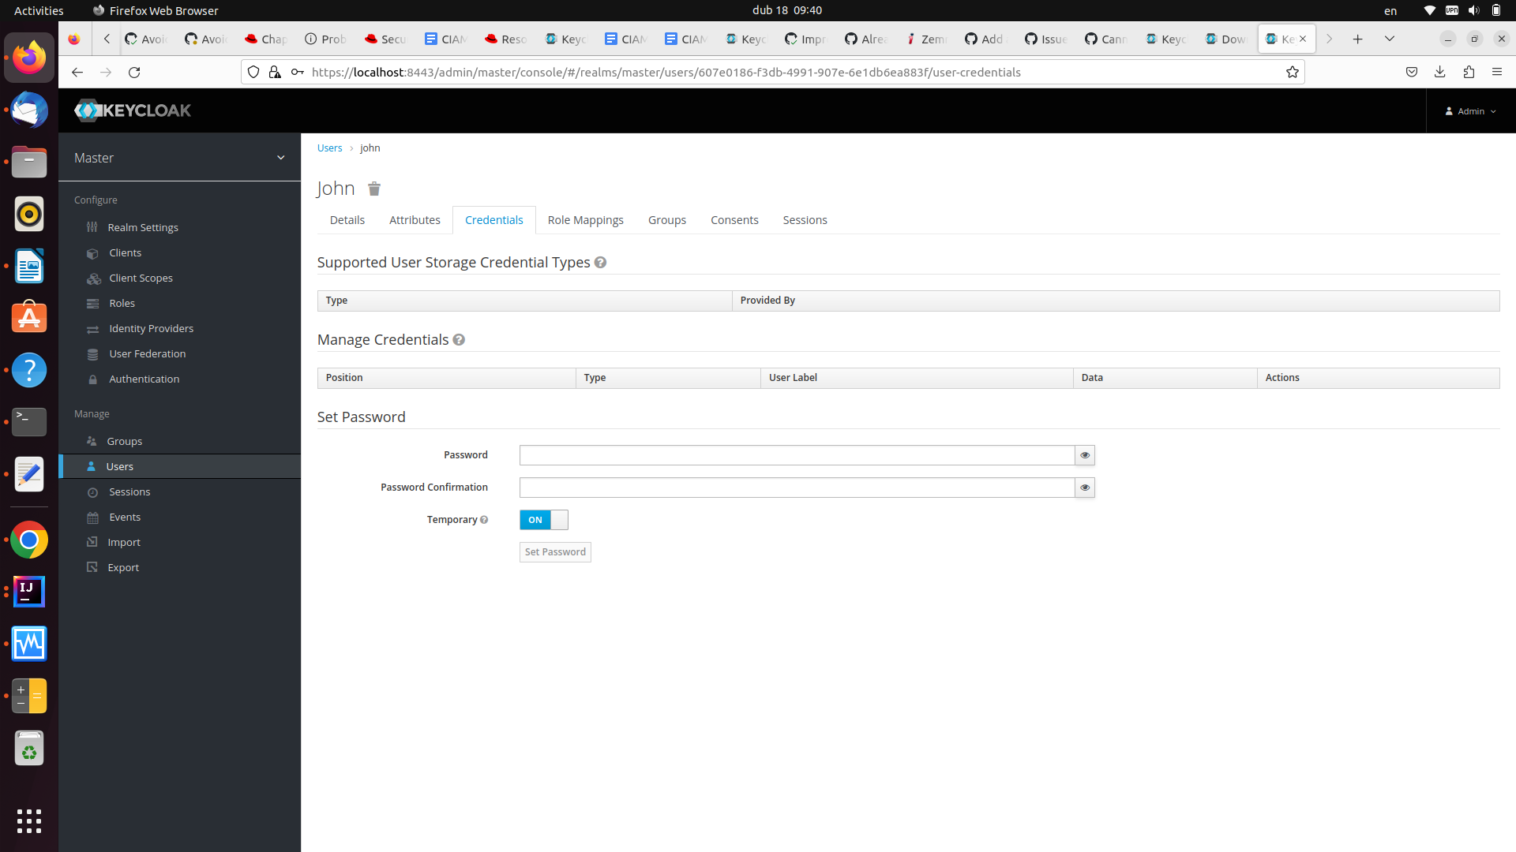Screen dimensions: 1516x852
Task: Open the Manage Credentials help tooltip
Action: pyautogui.click(x=459, y=340)
